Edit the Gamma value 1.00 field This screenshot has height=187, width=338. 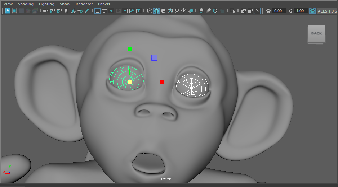[x=301, y=11]
